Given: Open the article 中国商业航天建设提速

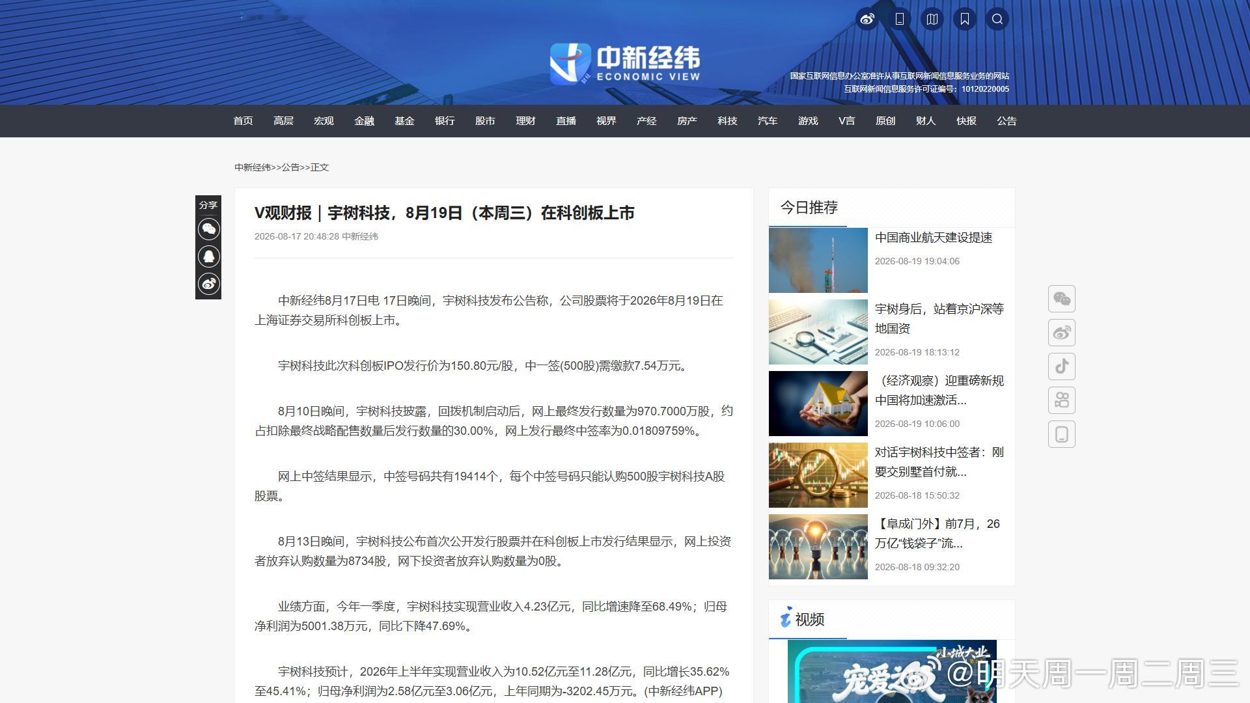Looking at the screenshot, I should click(x=934, y=238).
